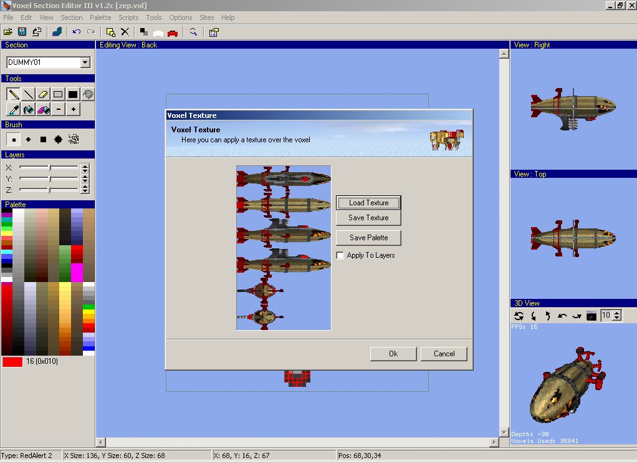Viewport: 637px width, 463px height.
Task: Open the Options menu
Action: 180,17
